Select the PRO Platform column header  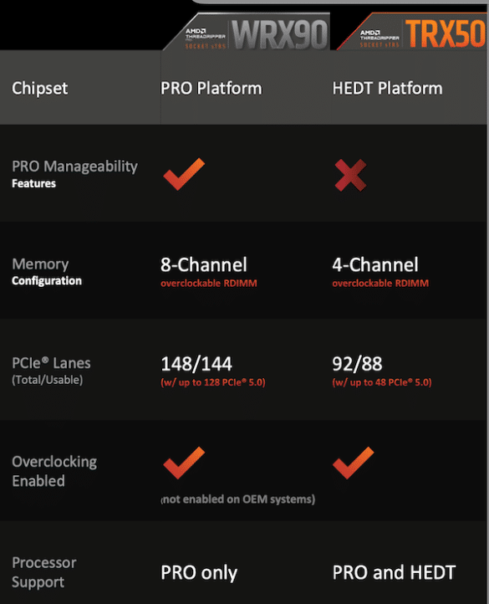[211, 88]
